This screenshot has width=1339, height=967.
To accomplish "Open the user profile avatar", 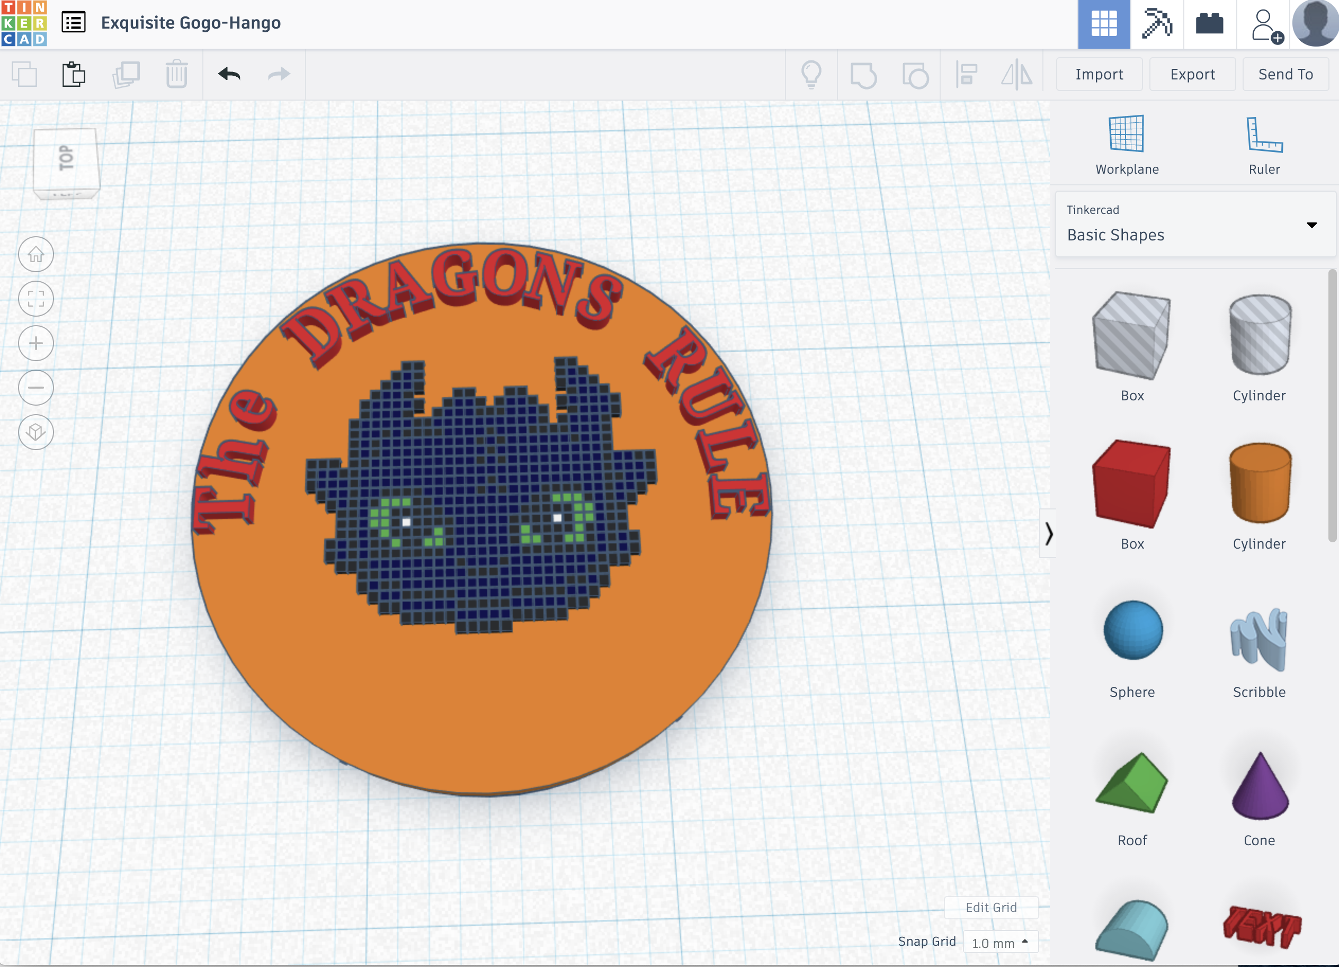I will [1315, 24].
